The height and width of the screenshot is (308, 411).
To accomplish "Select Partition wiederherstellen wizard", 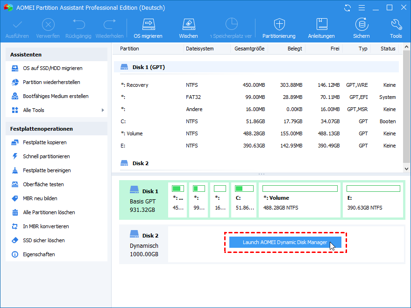I will (51, 82).
